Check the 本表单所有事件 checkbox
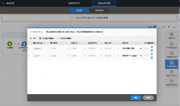Image resolution: width=180 pixels, height=106 pixels. [x=58, y=38]
